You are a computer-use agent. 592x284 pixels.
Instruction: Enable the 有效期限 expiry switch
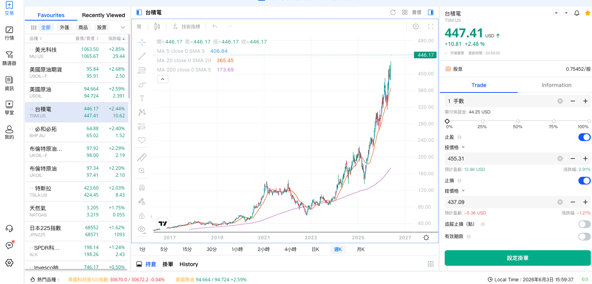click(x=584, y=237)
